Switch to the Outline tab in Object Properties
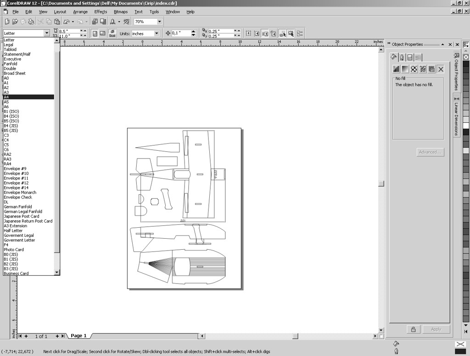Viewport: 470px width, 356px height. [402, 57]
